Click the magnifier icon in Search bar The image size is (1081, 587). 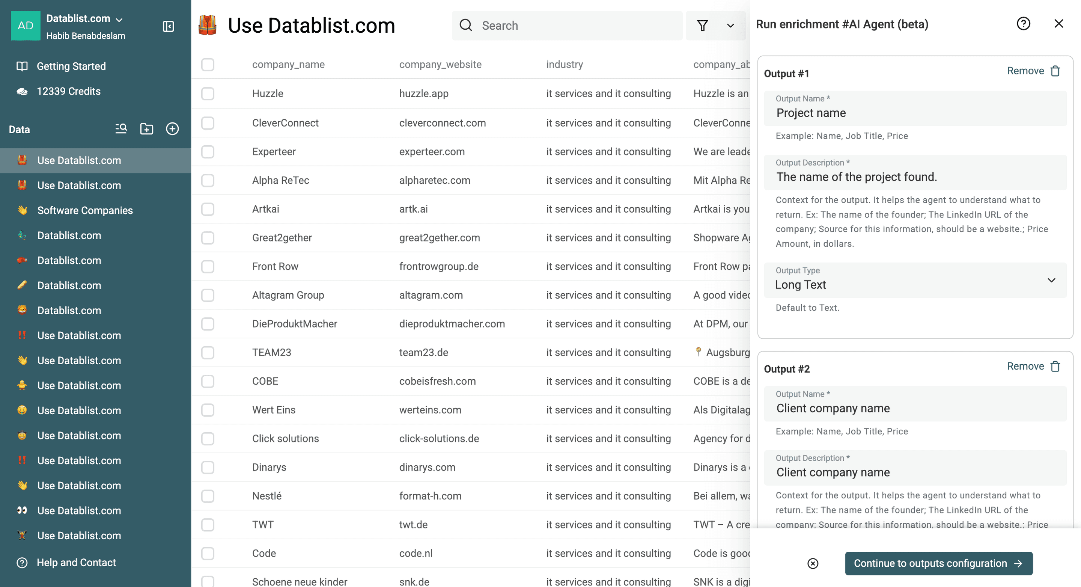466,26
